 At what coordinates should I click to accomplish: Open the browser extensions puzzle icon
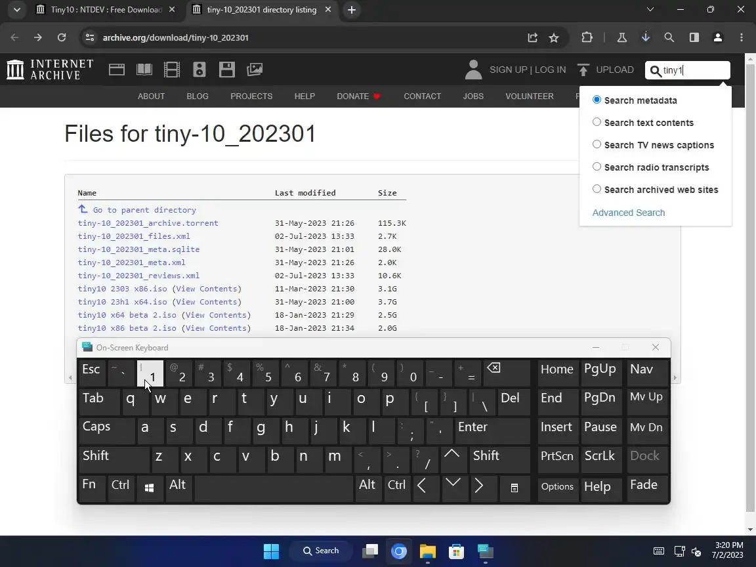[587, 37]
